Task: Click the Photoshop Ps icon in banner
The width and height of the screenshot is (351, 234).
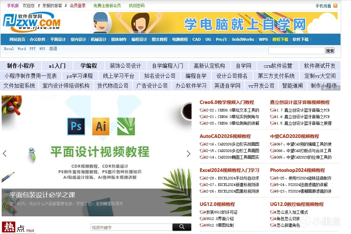Action: click(76, 126)
